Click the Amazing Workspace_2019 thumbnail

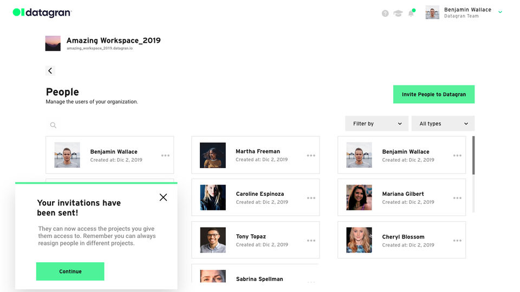[53, 43]
